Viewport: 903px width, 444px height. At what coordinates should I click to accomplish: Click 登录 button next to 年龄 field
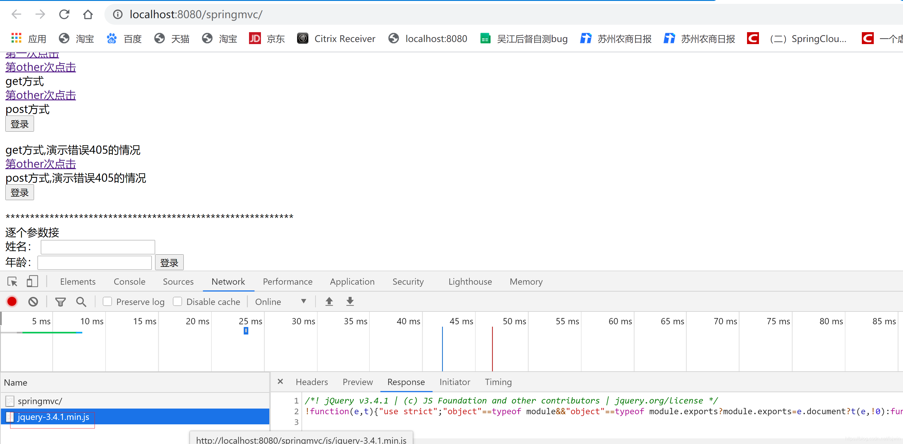169,262
